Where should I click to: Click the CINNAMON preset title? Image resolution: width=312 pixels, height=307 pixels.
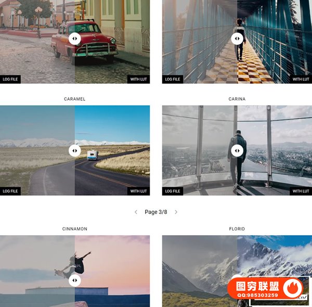click(74, 229)
